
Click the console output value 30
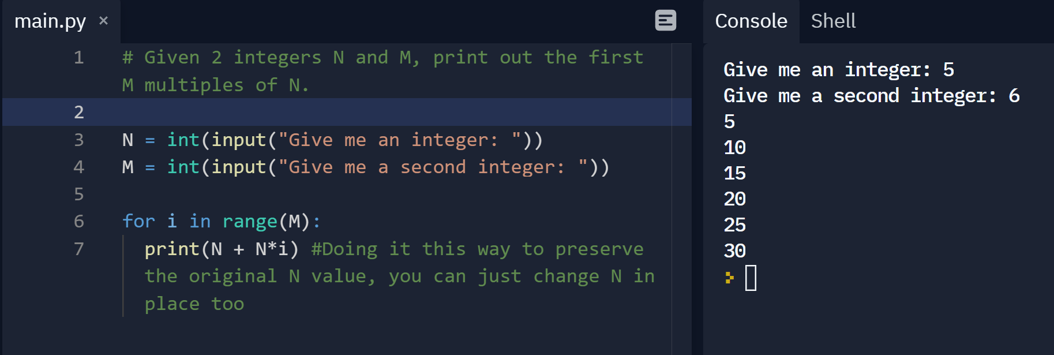(x=735, y=251)
